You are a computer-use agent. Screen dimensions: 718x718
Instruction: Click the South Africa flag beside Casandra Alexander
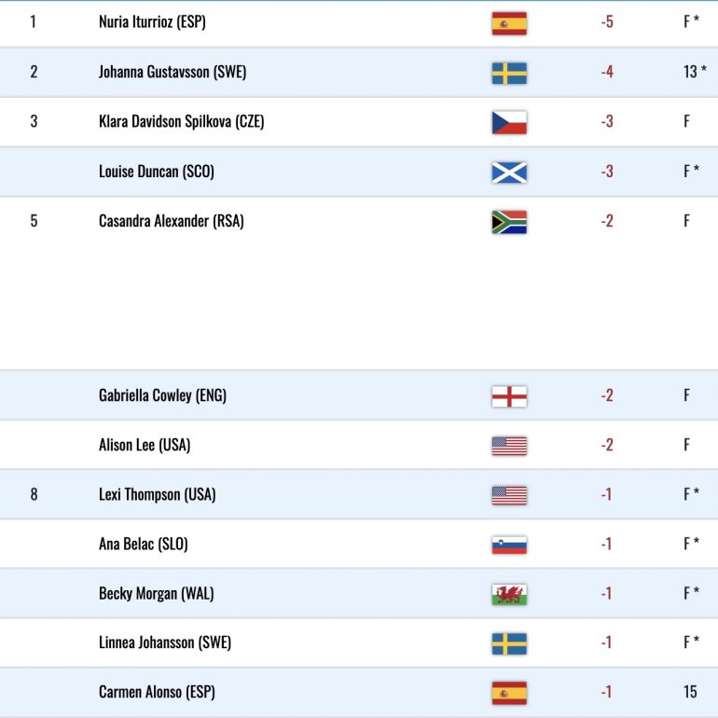point(509,222)
